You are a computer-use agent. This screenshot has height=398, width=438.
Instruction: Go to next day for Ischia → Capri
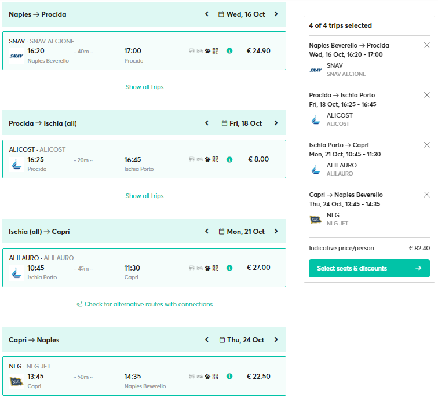tap(276, 231)
